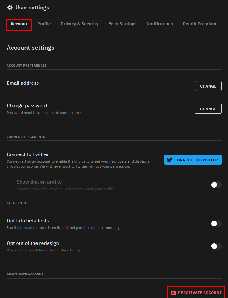This screenshot has height=298, width=228.
Task: Open the Reddit Premium tab
Action: 199,24
